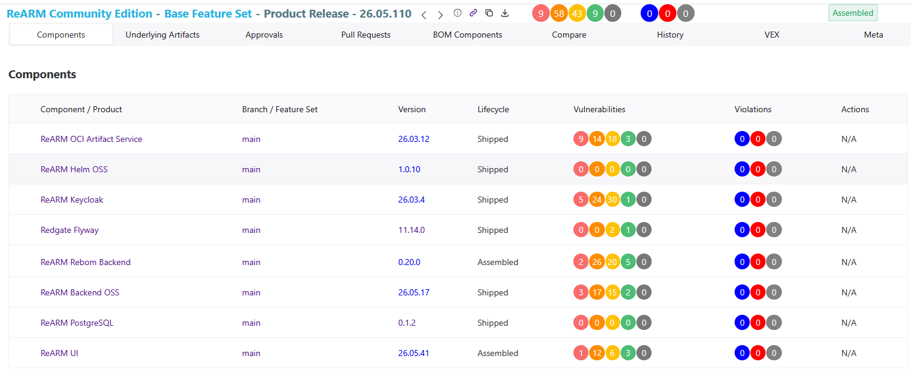Click the header blue violations badge

[x=650, y=13]
